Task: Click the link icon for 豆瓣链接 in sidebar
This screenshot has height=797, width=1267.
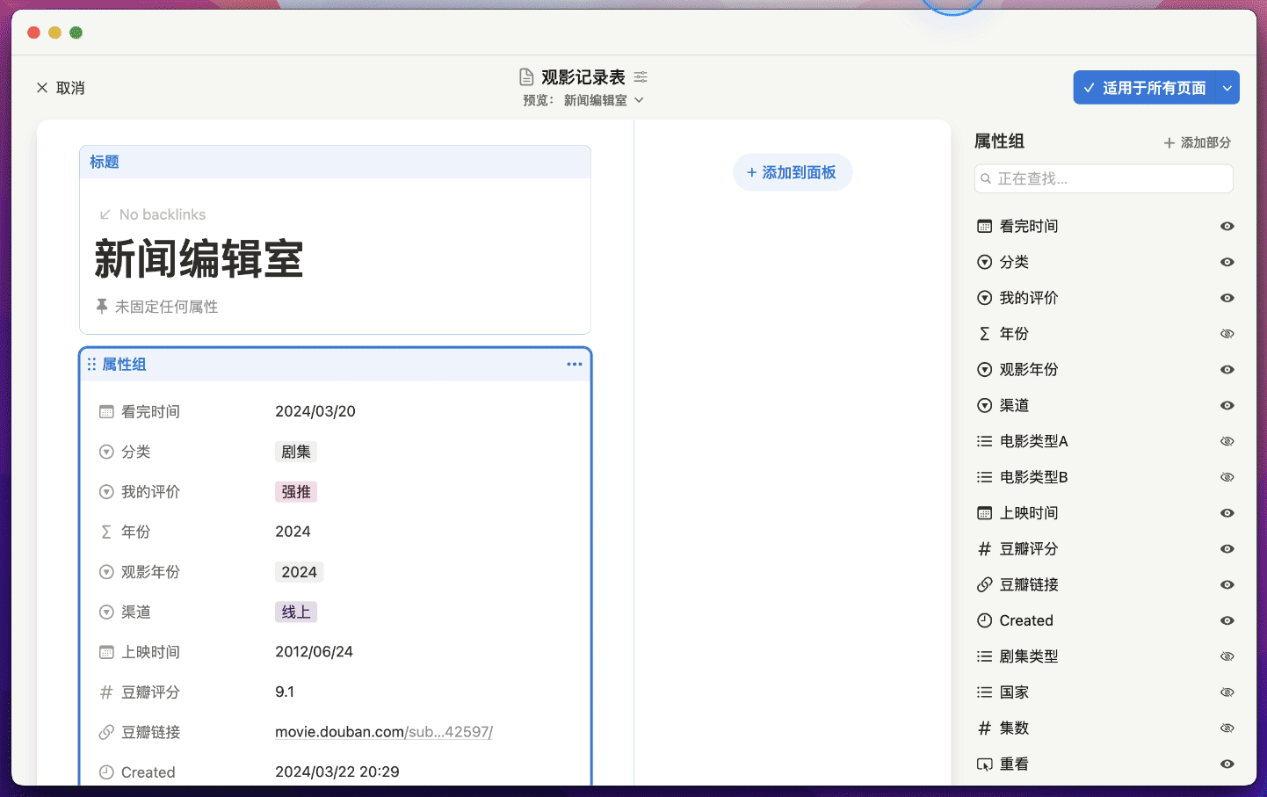Action: click(x=985, y=585)
